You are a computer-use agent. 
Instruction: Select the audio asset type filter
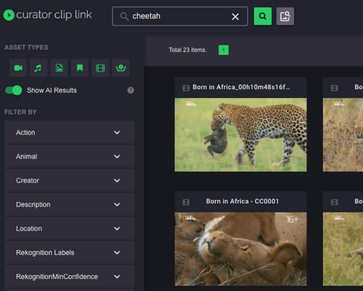38,68
